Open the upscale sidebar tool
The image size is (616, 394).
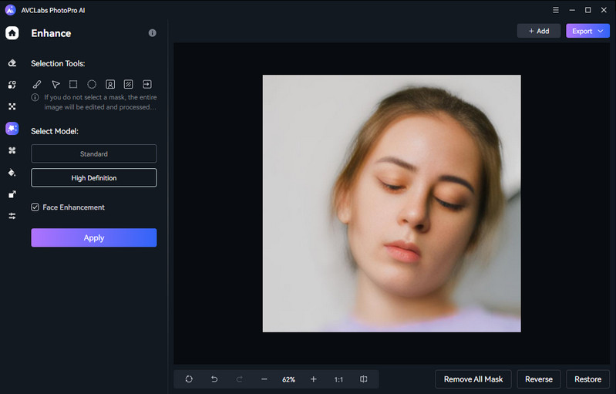coord(12,194)
